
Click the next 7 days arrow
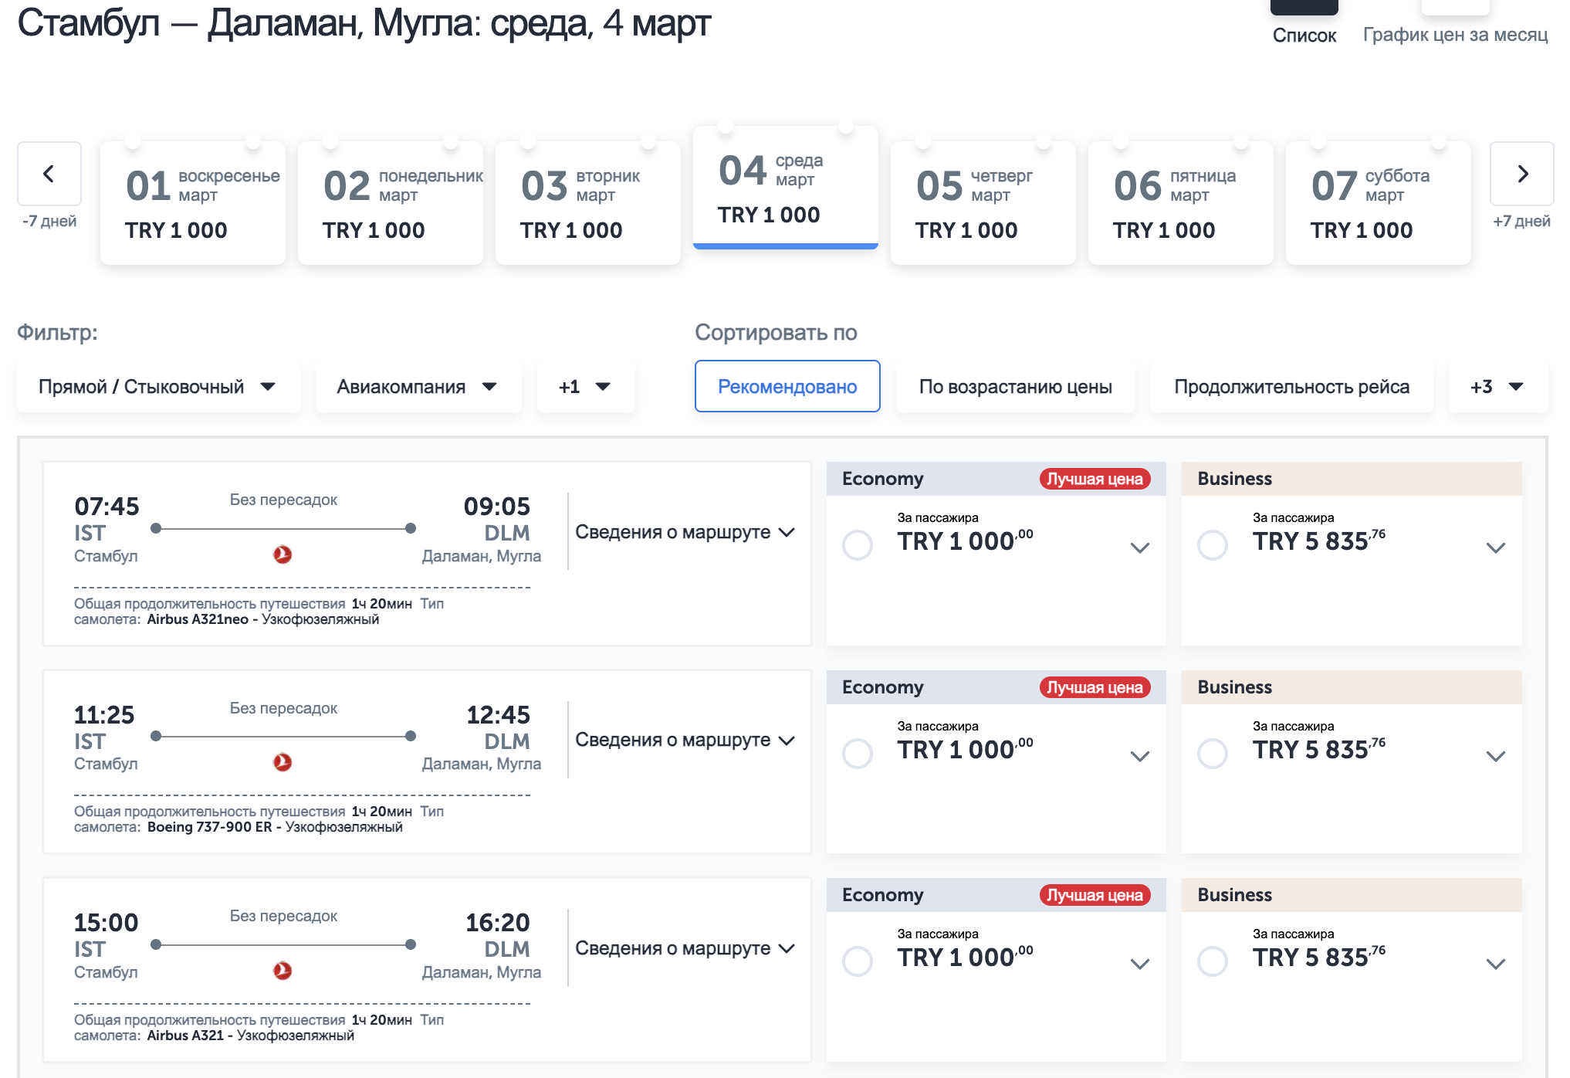1521,174
